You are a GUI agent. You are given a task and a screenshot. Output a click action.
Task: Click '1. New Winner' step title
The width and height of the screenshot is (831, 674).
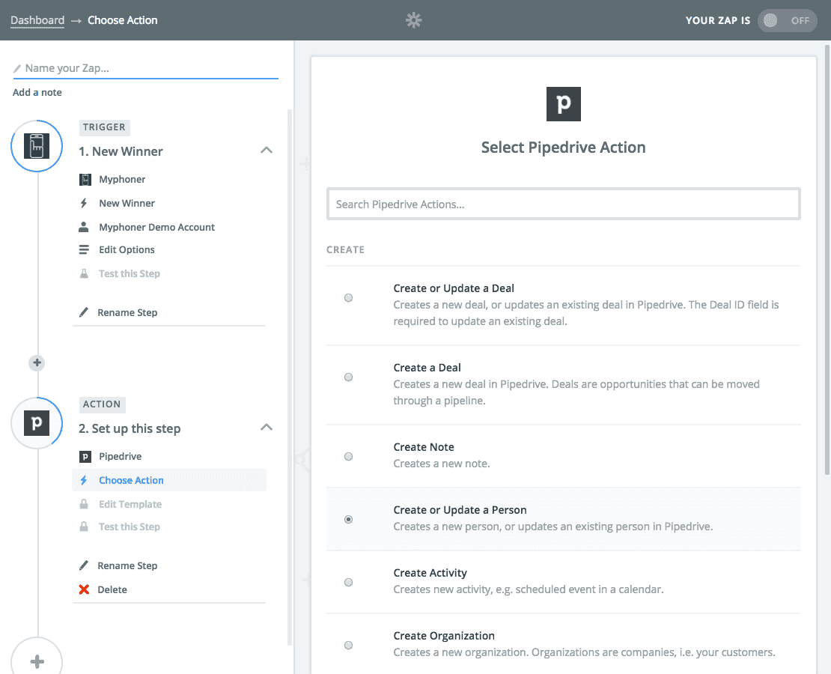pyautogui.click(x=121, y=152)
